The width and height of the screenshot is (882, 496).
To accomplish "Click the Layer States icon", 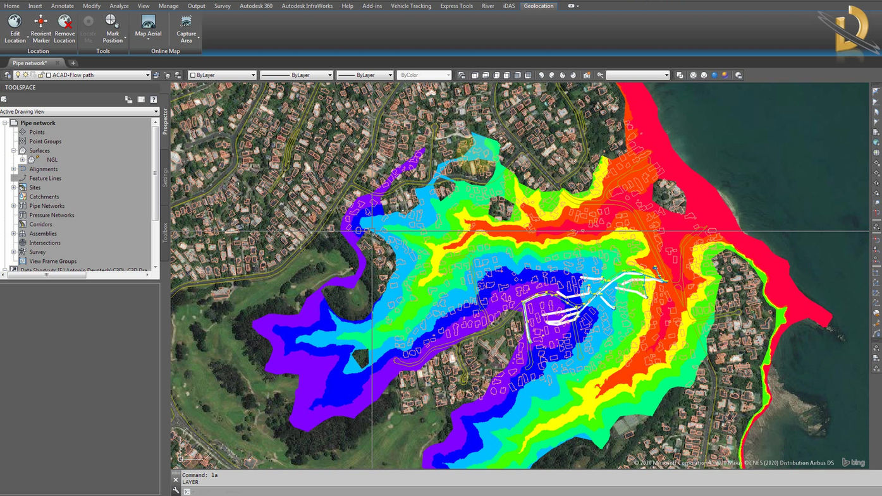I will click(x=178, y=75).
